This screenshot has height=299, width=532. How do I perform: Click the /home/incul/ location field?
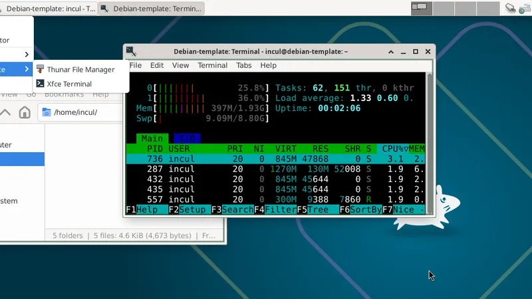coord(133,112)
